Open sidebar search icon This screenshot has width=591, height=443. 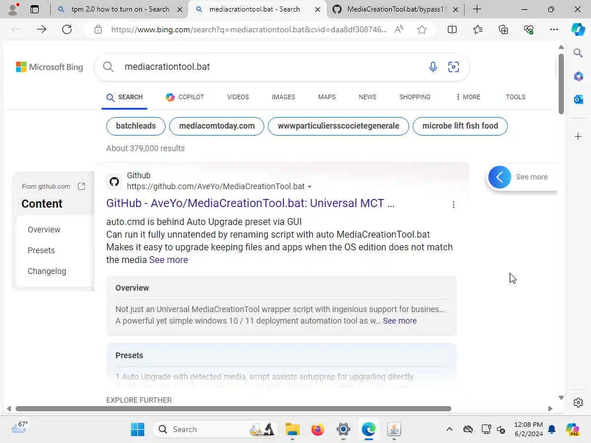[578, 53]
